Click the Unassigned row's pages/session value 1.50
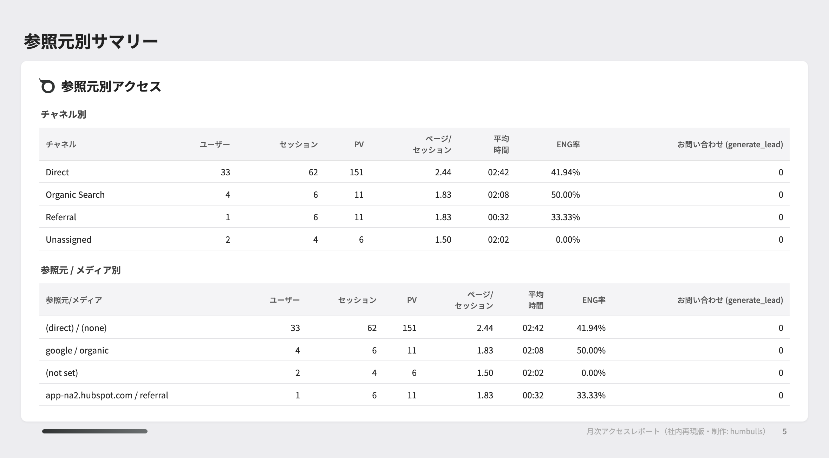 click(x=443, y=240)
